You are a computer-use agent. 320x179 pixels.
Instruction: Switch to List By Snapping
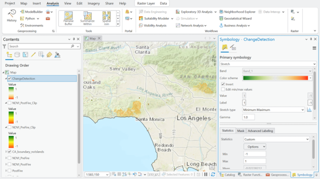click(41, 55)
